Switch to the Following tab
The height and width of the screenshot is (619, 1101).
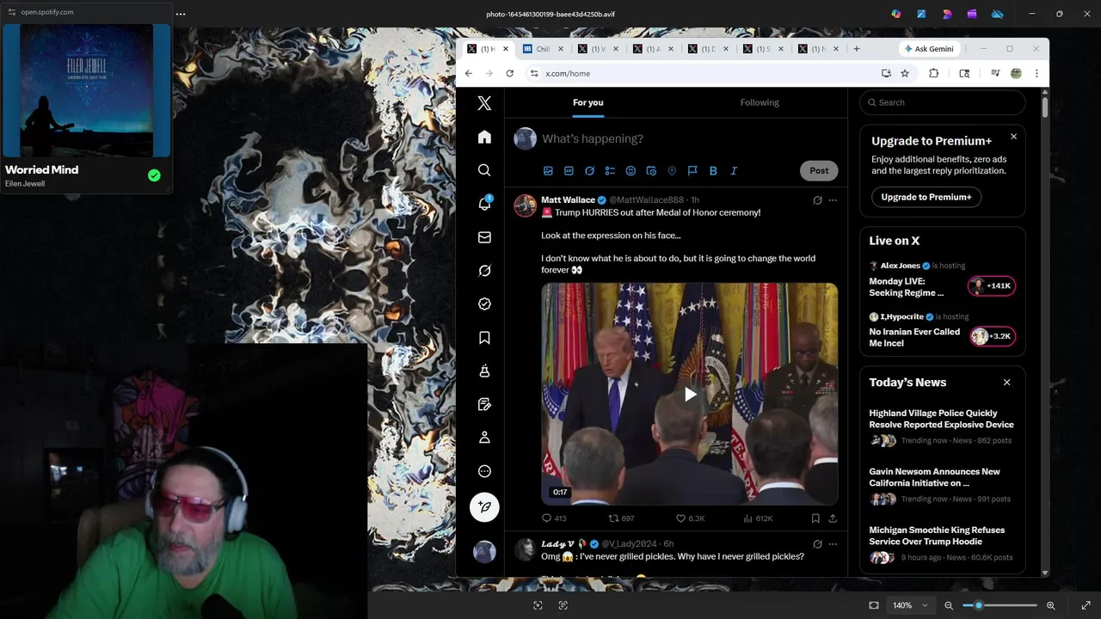click(760, 102)
